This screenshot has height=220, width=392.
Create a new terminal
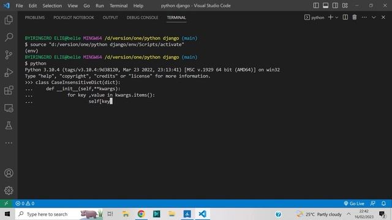coord(331,17)
